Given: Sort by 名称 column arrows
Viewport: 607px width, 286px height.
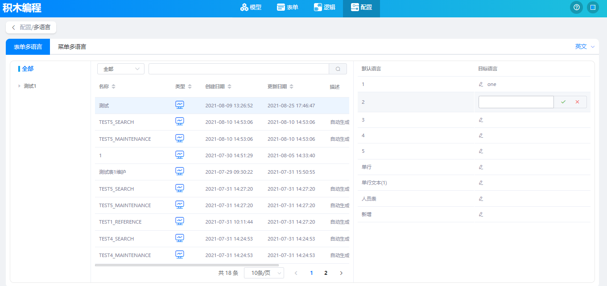Looking at the screenshot, I should click(x=113, y=86).
